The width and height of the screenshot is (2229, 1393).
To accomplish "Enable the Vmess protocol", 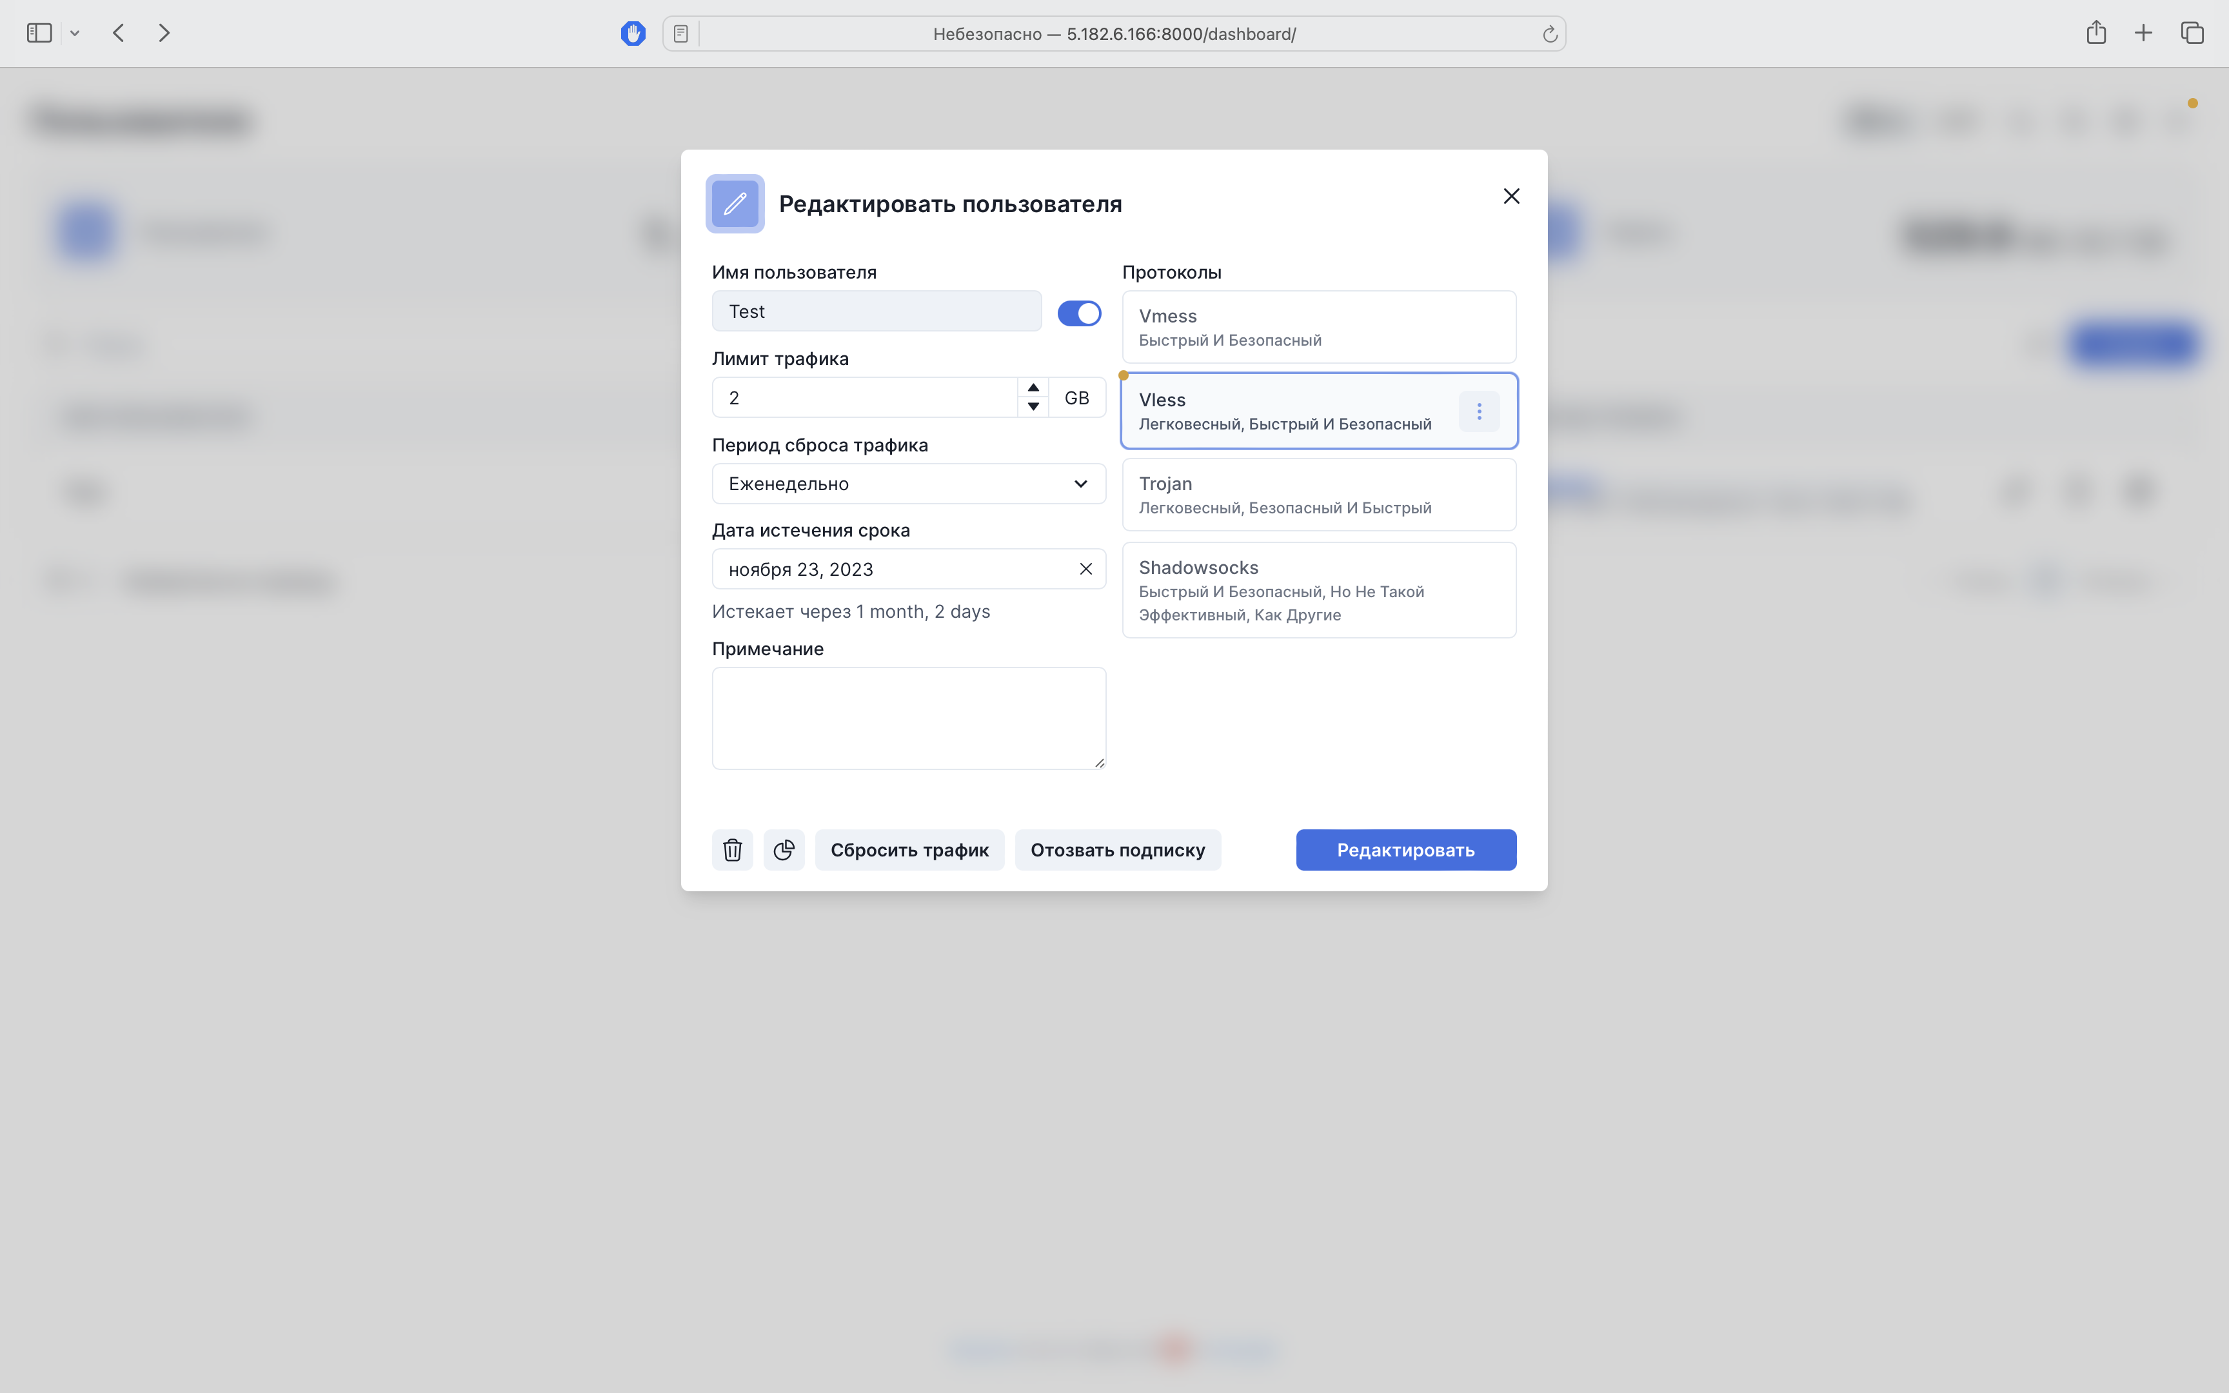I will point(1318,327).
